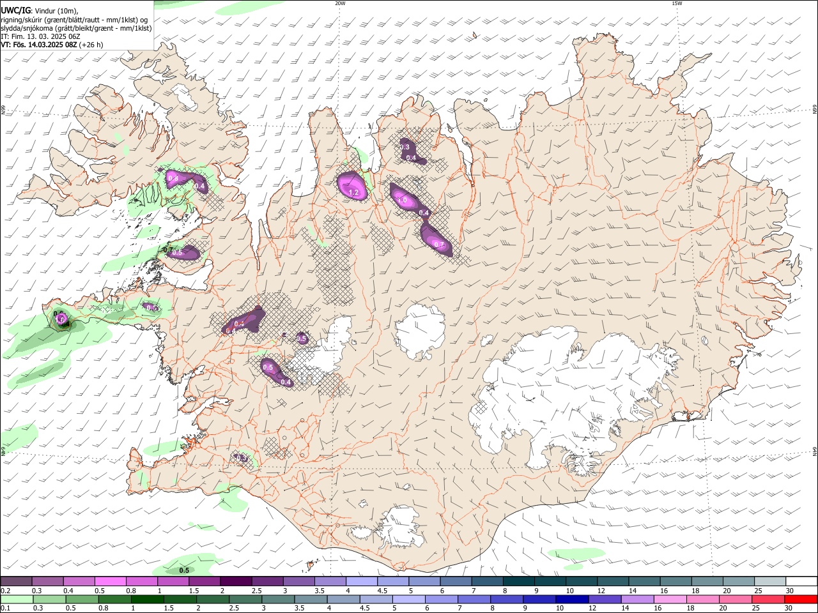Select the dark plum 0.2 swatch in upper scale

[x=17, y=581]
